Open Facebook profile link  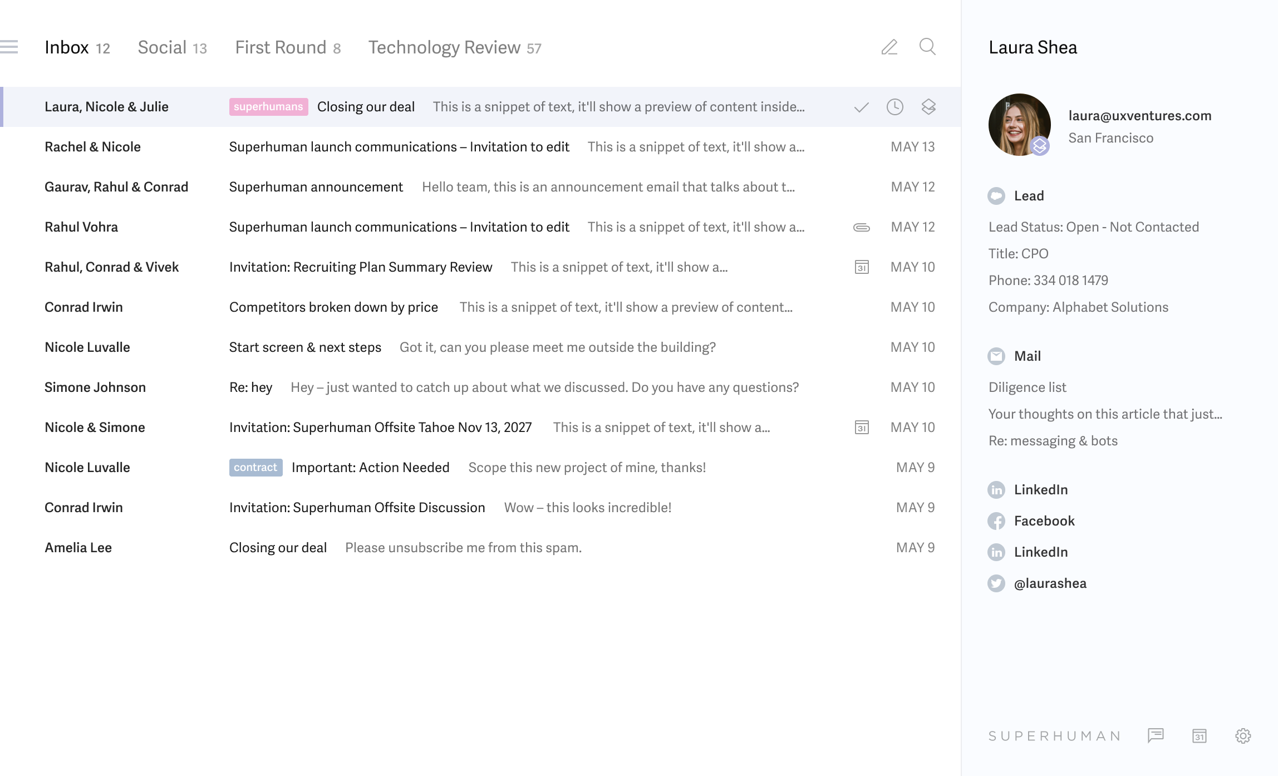(1044, 521)
